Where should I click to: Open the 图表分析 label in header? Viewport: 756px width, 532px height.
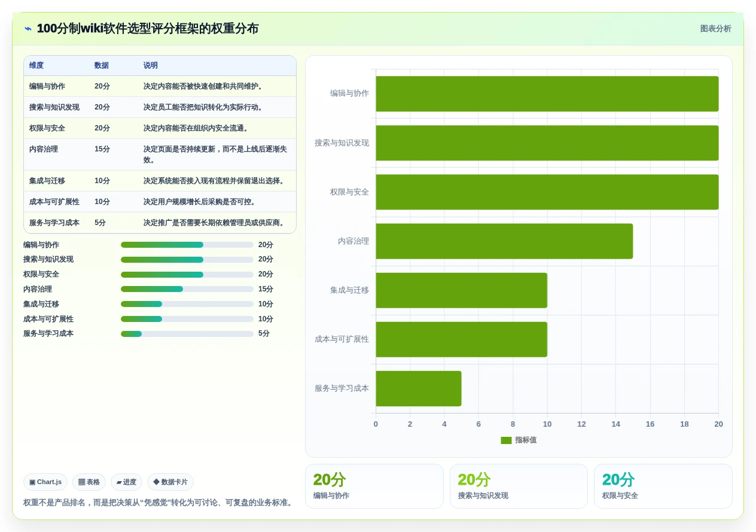coord(715,29)
